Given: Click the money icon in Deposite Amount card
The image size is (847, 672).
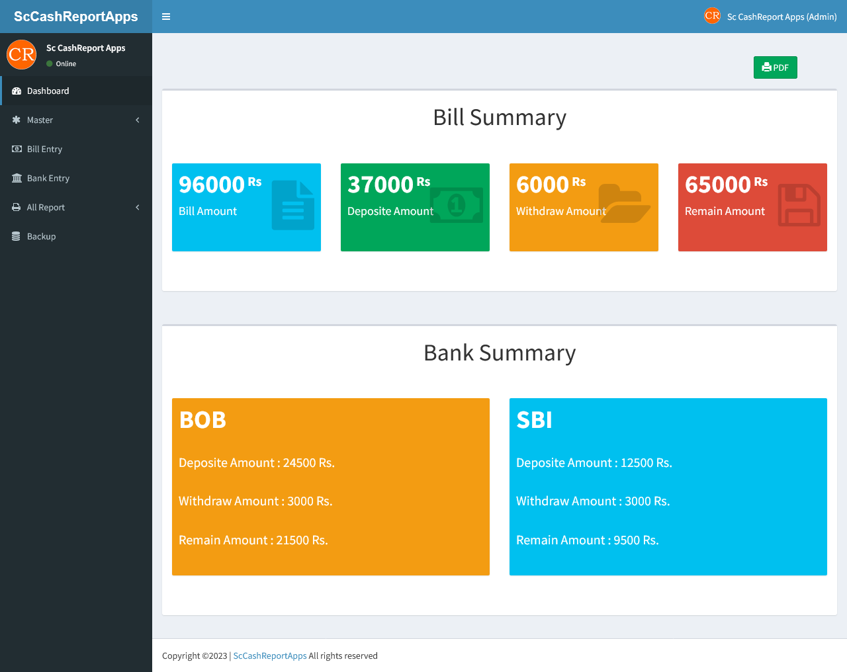Looking at the screenshot, I should 457,205.
